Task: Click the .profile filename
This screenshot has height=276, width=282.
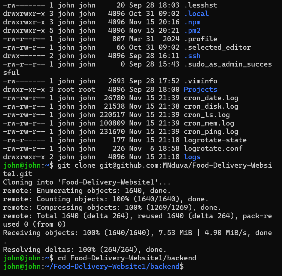Action: [x=200, y=39]
